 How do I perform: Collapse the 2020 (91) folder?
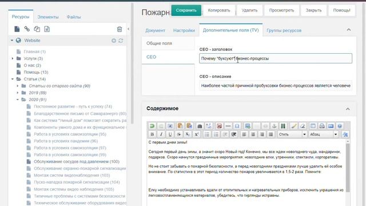(x=18, y=100)
